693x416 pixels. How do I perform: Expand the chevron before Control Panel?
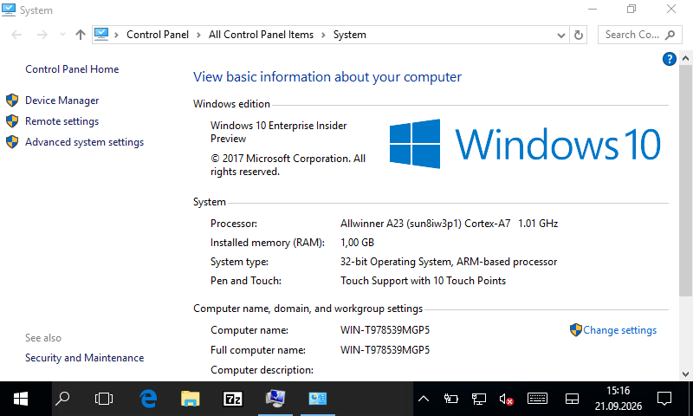(116, 35)
